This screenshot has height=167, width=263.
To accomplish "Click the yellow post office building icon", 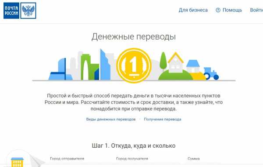I will (x=17, y=162).
